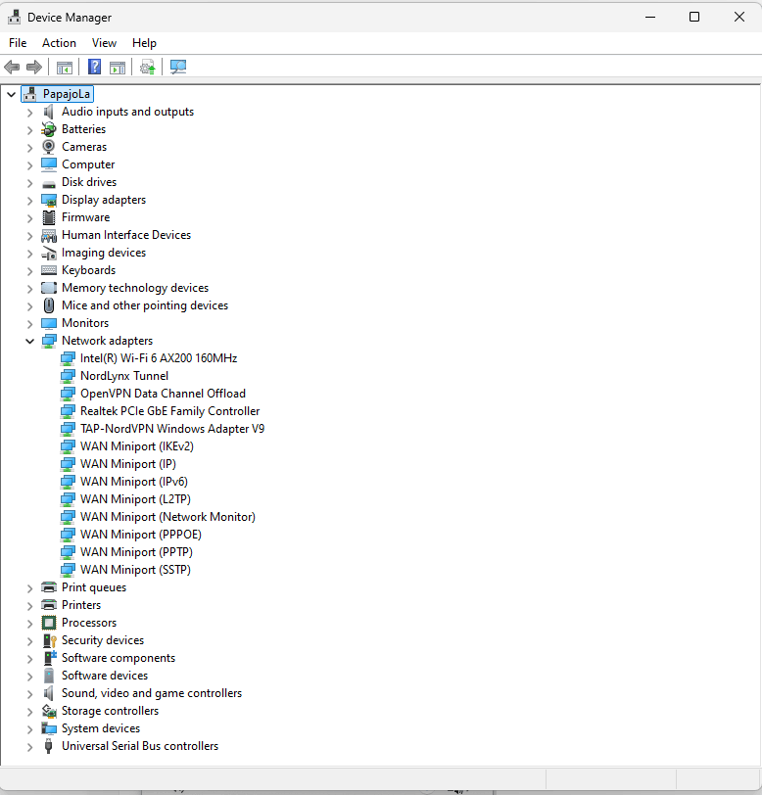Click the Printers category icon
The image size is (762, 795).
[x=49, y=605]
